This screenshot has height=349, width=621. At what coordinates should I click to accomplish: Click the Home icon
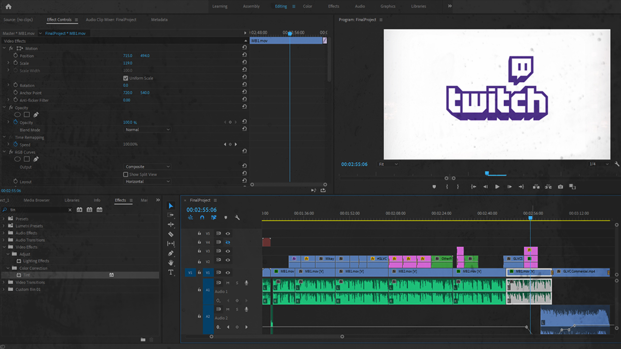click(8, 6)
